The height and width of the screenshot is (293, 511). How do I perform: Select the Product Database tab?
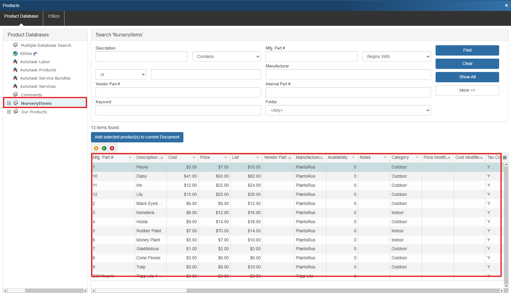(x=21, y=16)
